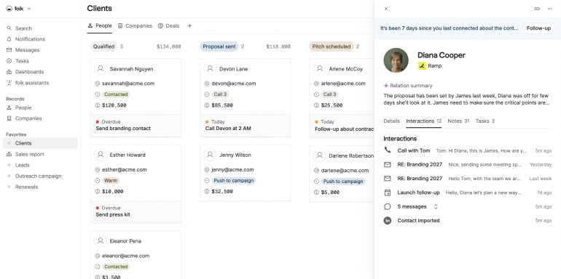Click the Follow-up button
The width and height of the screenshot is (561, 279).
click(x=538, y=28)
